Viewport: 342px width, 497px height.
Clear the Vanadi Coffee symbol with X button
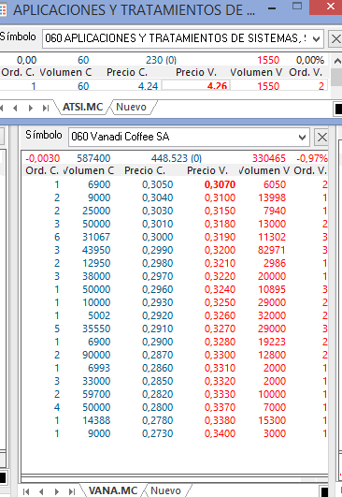pos(321,138)
